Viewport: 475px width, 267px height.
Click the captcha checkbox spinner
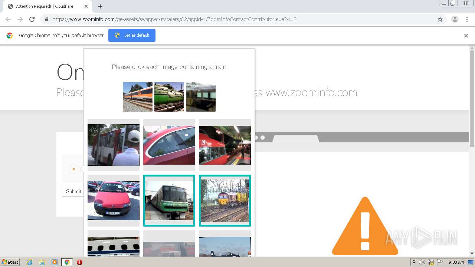[73, 169]
